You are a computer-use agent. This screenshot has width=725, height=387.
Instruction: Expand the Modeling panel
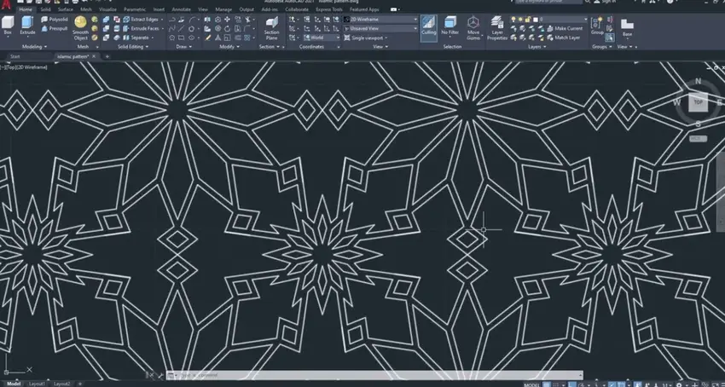click(35, 47)
